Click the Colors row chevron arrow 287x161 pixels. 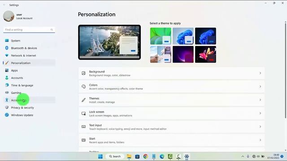click(260, 86)
